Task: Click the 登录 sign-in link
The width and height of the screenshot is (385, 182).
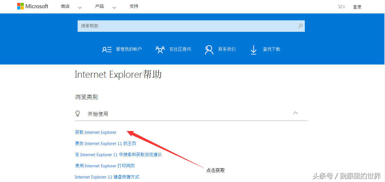Action: [357, 7]
